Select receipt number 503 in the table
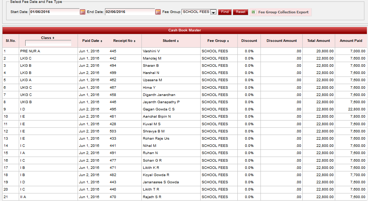Screen dimensions: 368x201 point(113,131)
